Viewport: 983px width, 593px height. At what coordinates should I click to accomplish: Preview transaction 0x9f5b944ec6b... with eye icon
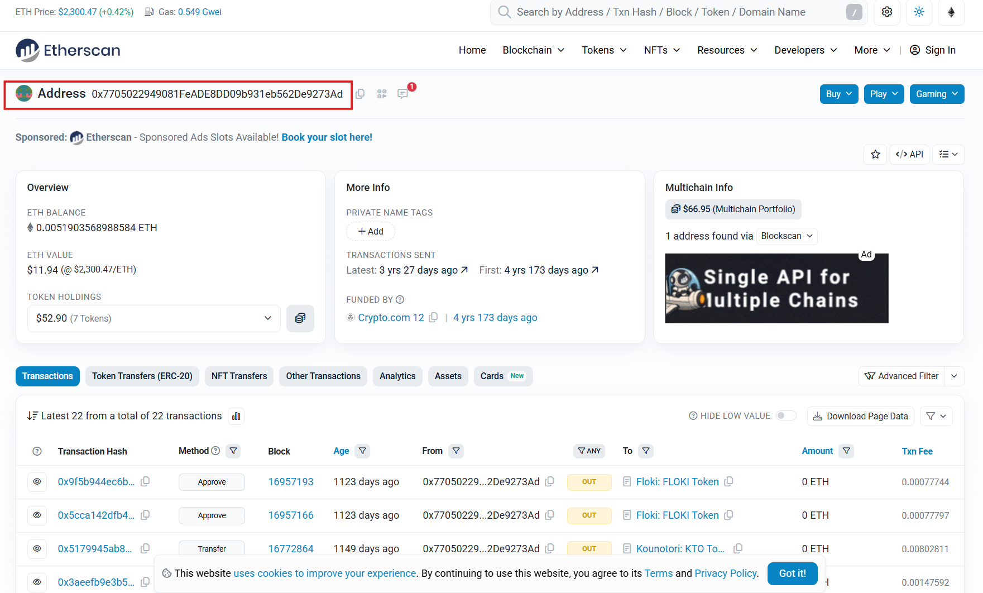tap(37, 481)
